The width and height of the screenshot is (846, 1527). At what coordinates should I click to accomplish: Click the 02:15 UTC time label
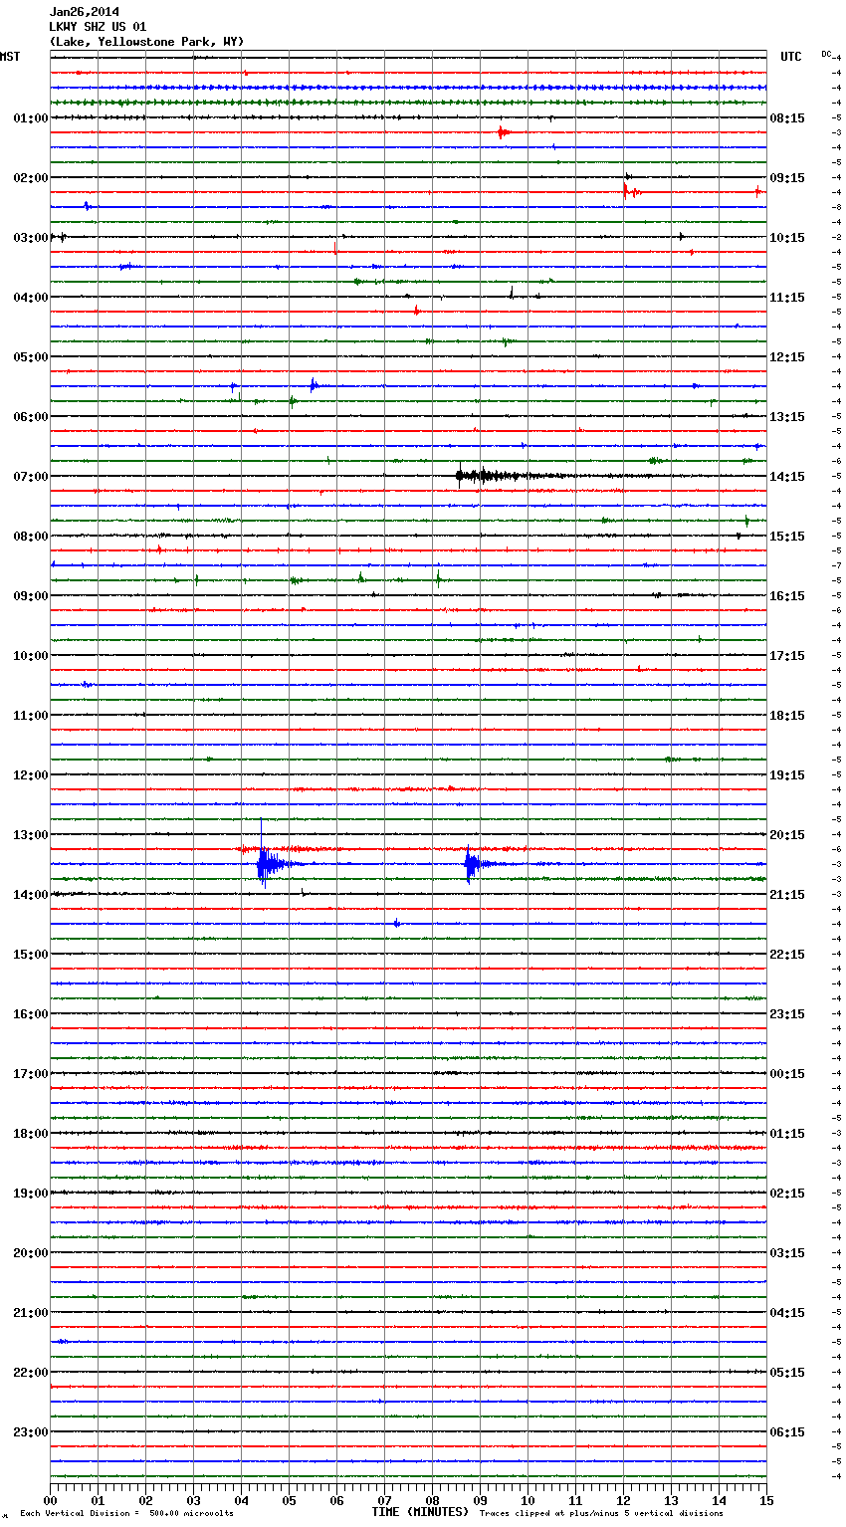pos(787,1194)
